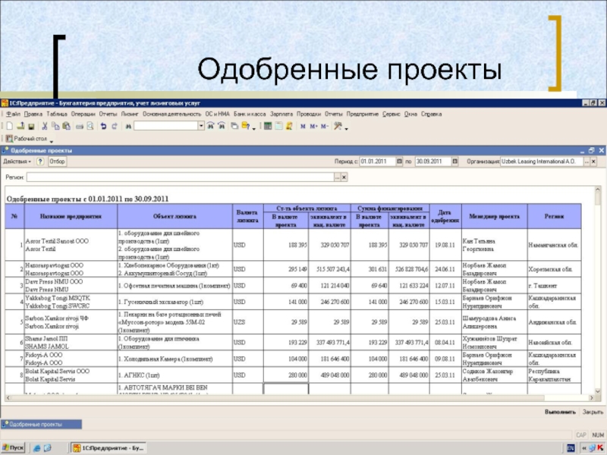The image size is (607, 455).
Task: Open calendar picker for start date 01.01.2011
Action: pos(400,162)
